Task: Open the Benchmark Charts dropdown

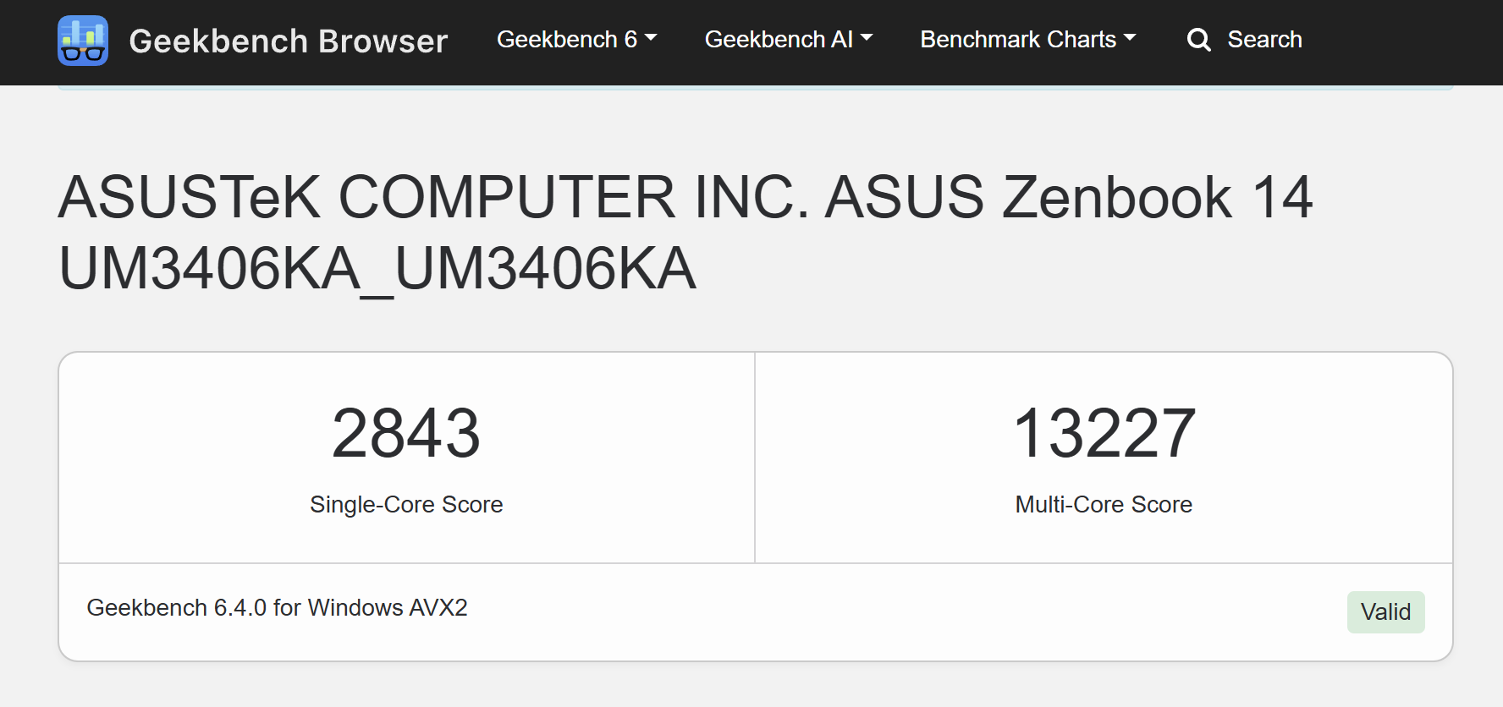Action: 1028,39
